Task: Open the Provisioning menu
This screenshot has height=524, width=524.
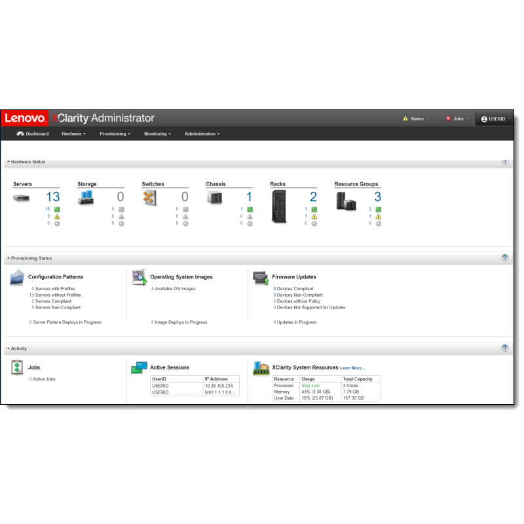Action: pos(115,134)
